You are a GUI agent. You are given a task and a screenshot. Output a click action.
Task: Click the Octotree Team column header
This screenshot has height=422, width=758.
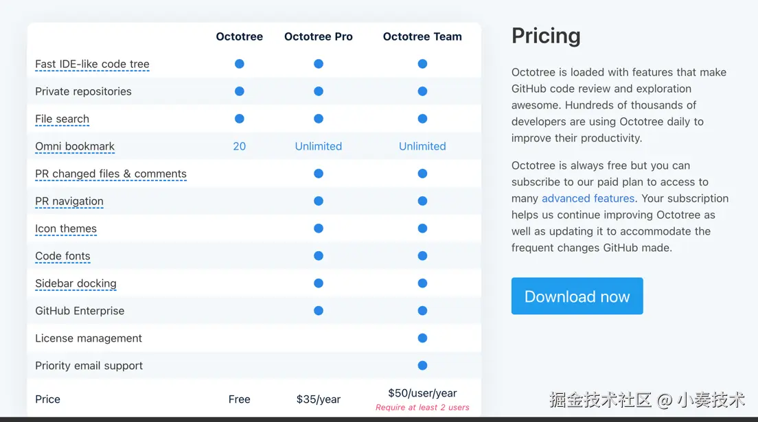(422, 37)
